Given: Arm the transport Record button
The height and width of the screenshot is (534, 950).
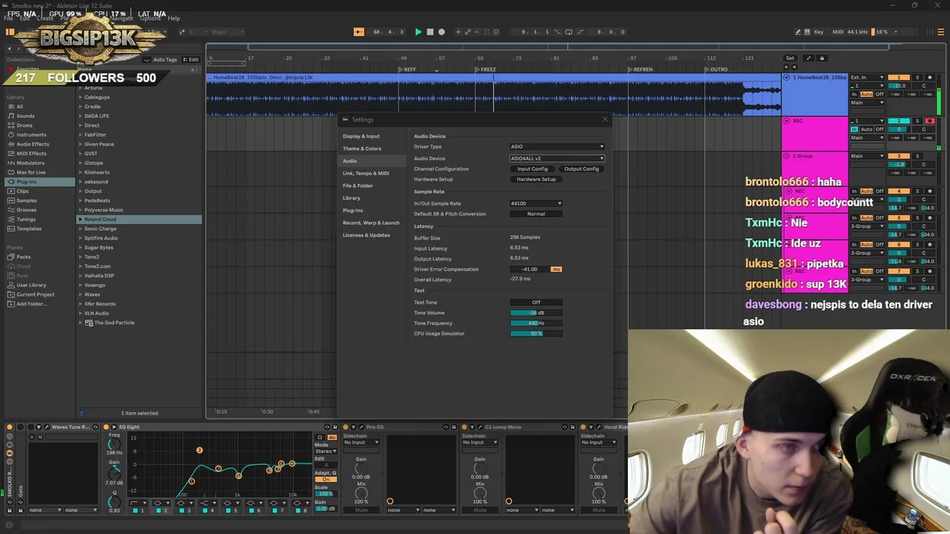Looking at the screenshot, I should (x=442, y=32).
